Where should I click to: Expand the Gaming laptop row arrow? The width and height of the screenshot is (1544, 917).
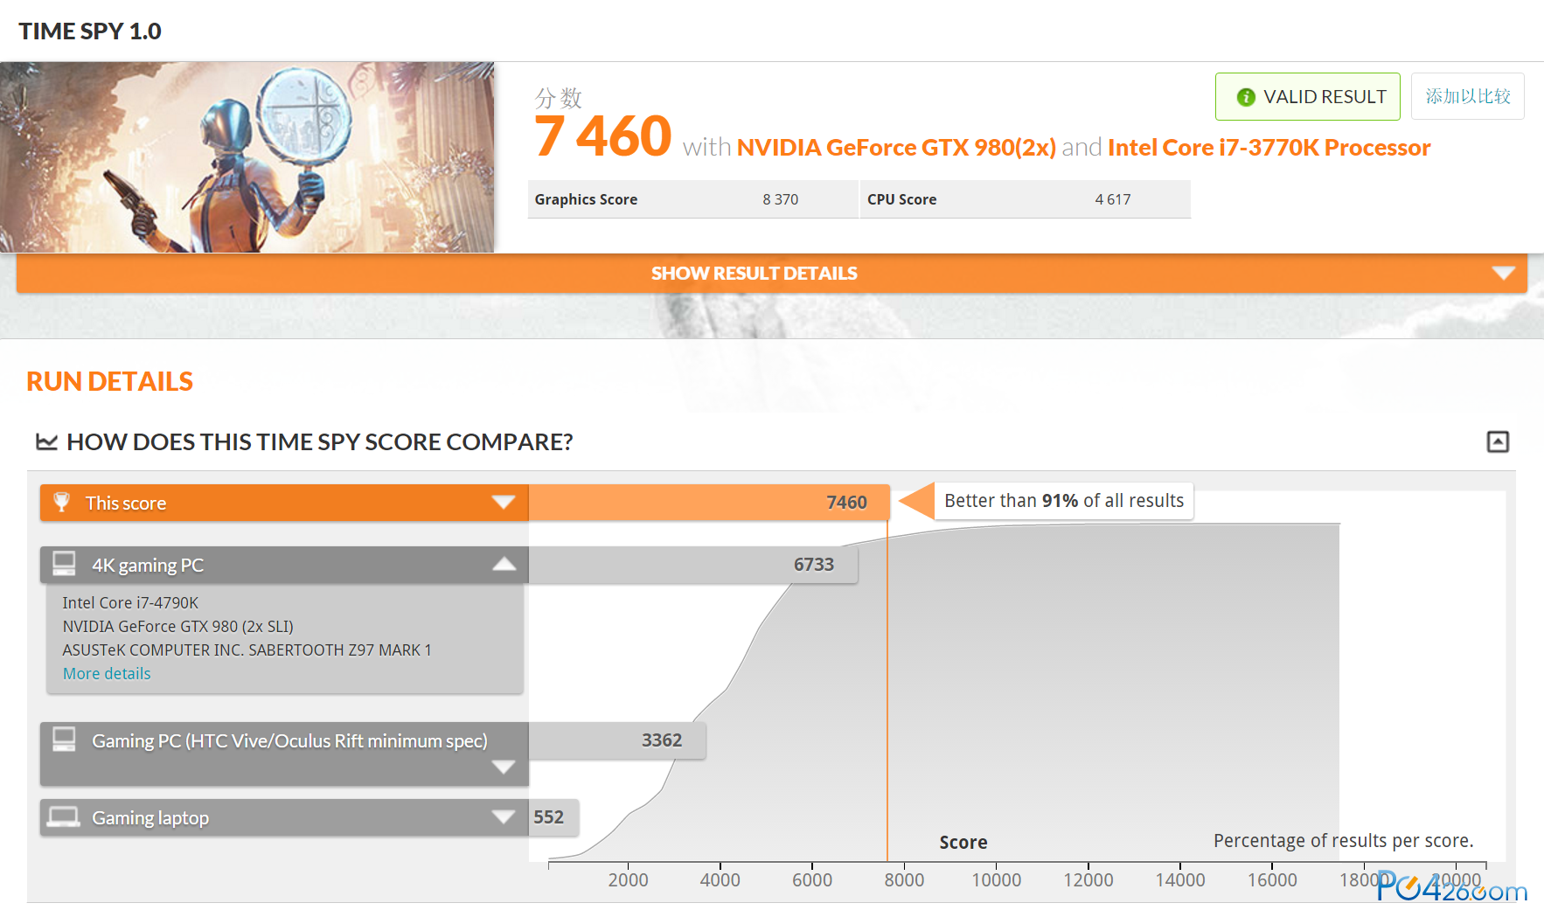click(x=504, y=816)
